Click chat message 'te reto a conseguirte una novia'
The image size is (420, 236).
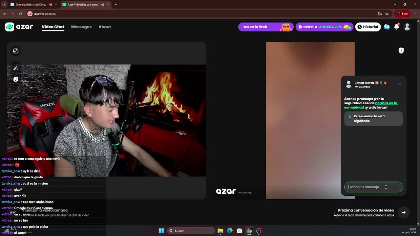(37, 159)
